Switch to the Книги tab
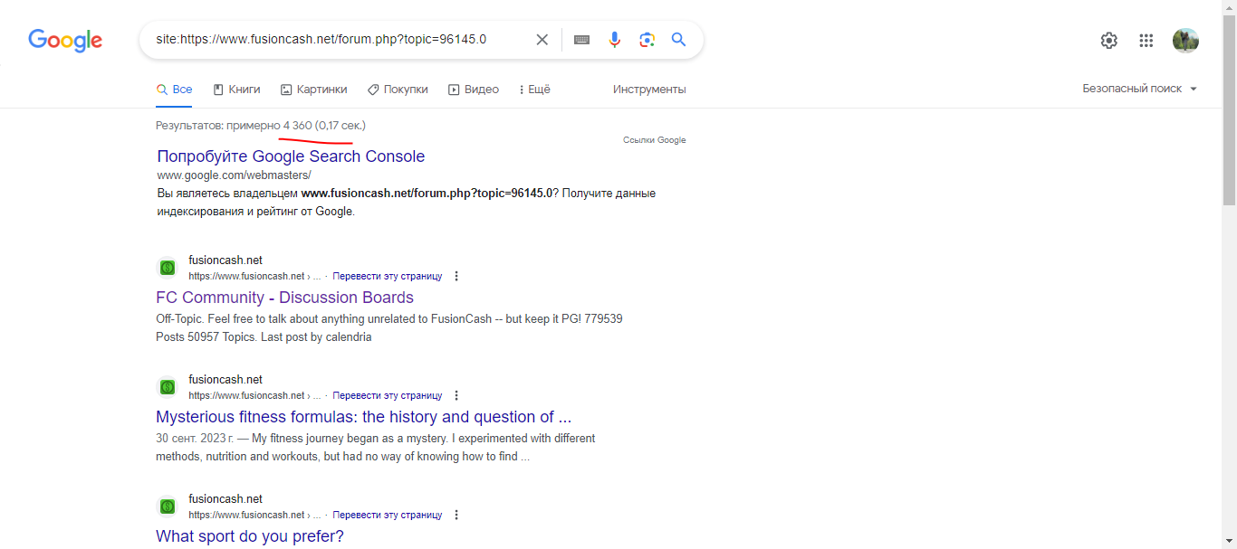 [236, 90]
